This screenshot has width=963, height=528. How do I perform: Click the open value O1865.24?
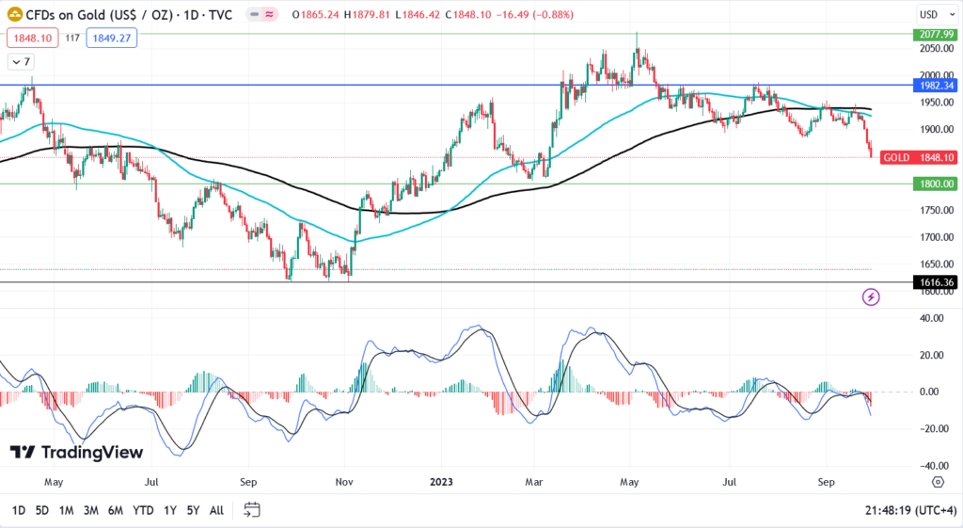(316, 14)
